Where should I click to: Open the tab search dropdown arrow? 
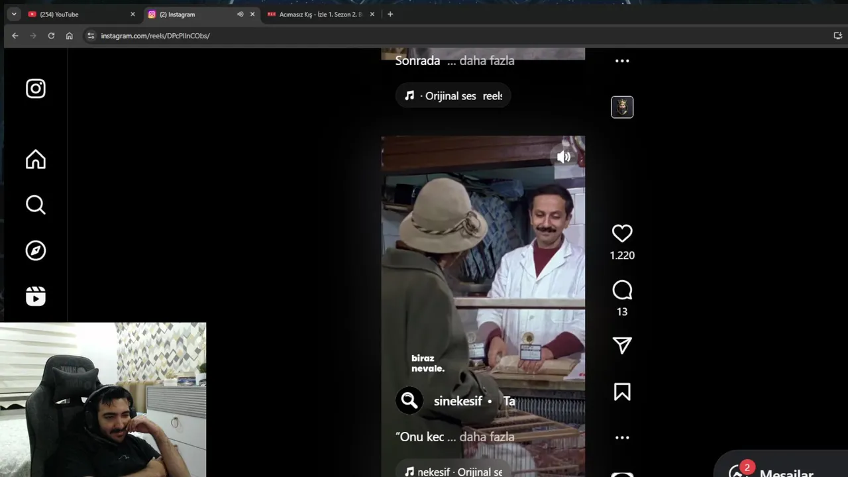coord(14,15)
